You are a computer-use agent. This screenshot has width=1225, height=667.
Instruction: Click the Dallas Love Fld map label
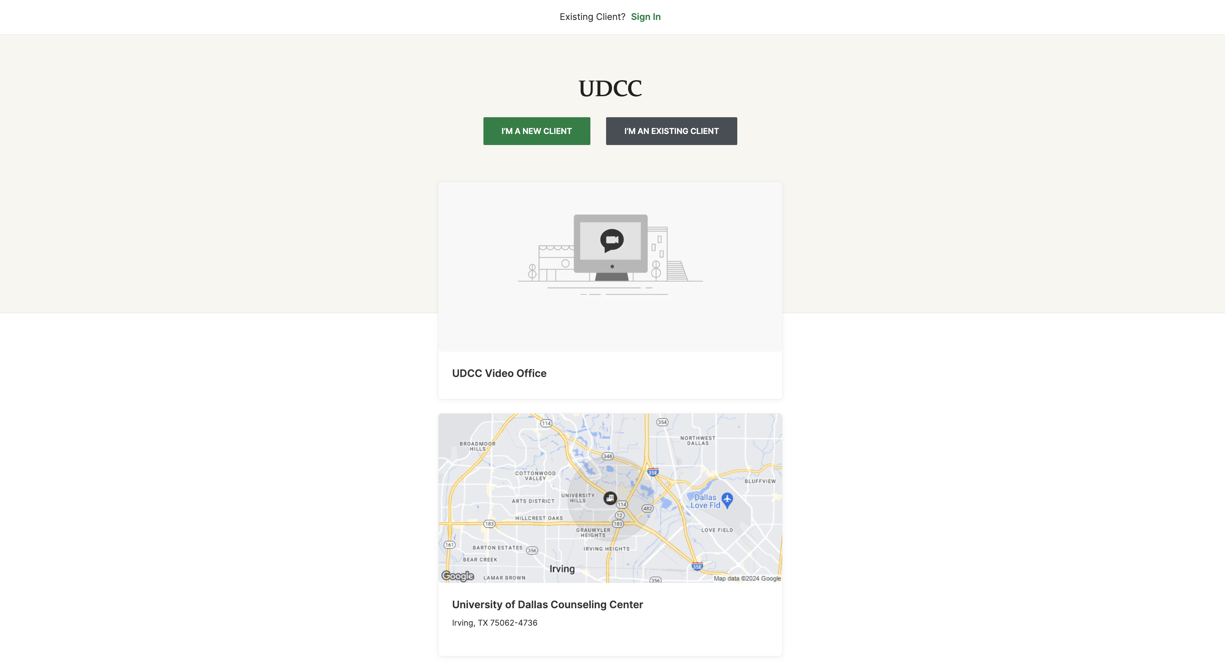[x=705, y=501]
